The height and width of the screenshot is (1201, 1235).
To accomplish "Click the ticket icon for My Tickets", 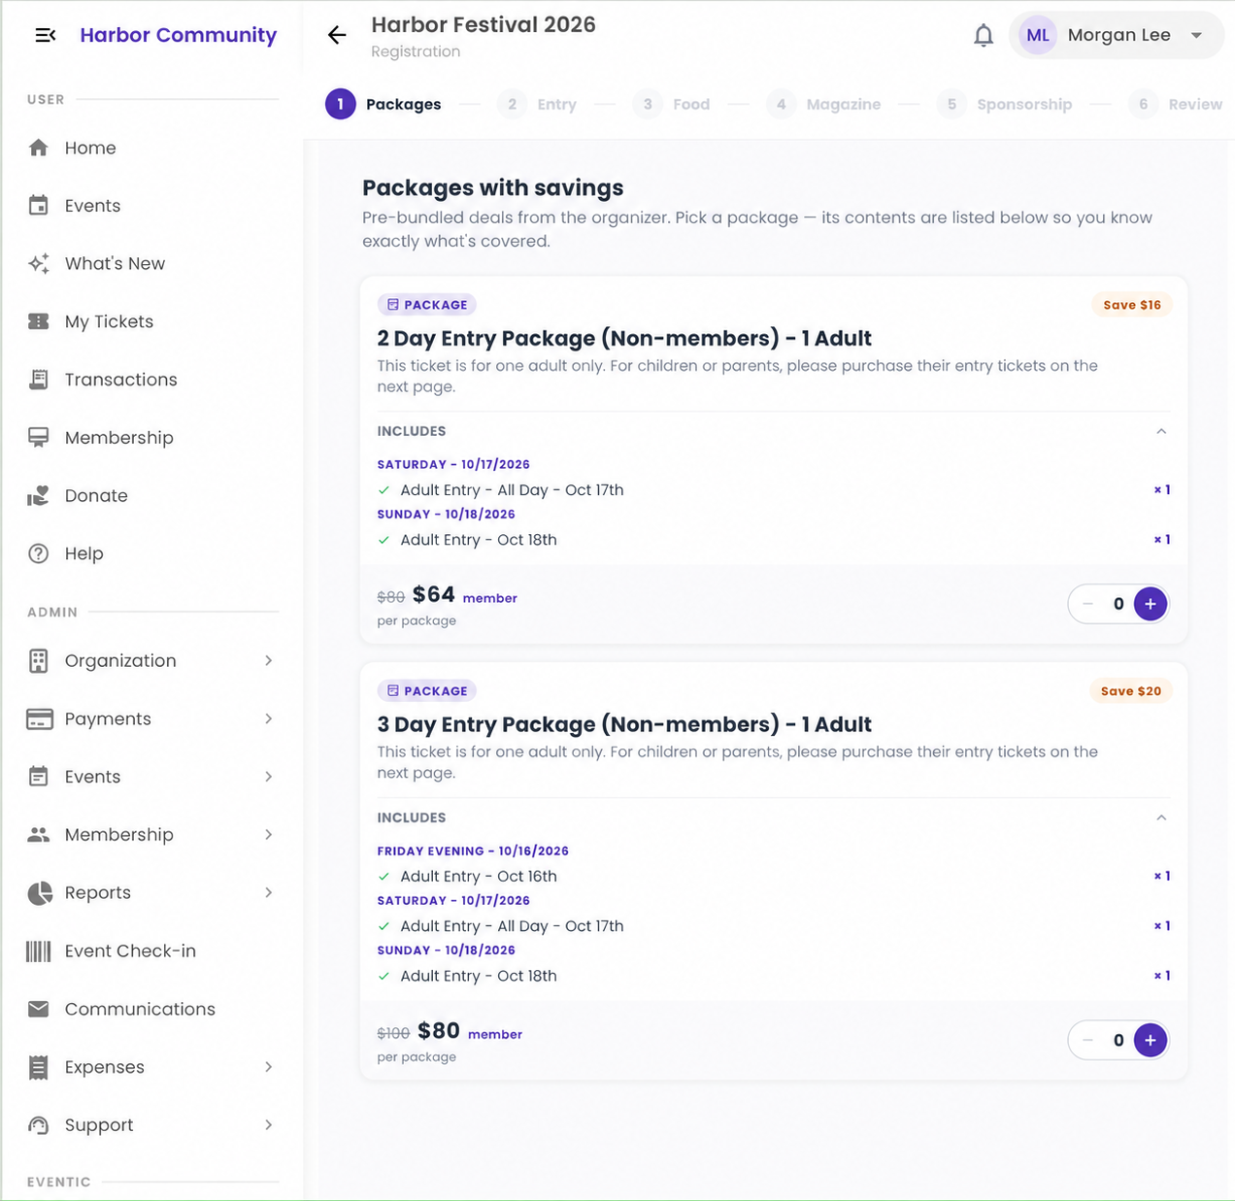I will (39, 321).
